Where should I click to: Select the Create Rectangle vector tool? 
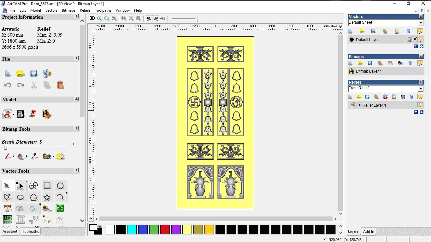pyautogui.click(x=47, y=186)
